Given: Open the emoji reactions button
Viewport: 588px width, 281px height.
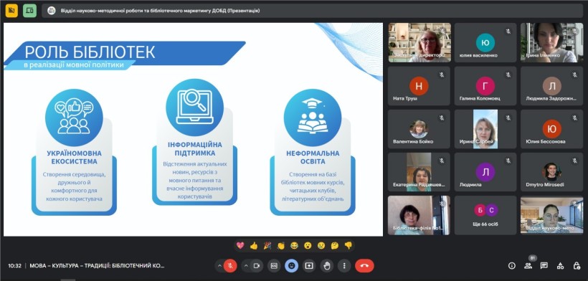Looking at the screenshot, I should (x=291, y=266).
